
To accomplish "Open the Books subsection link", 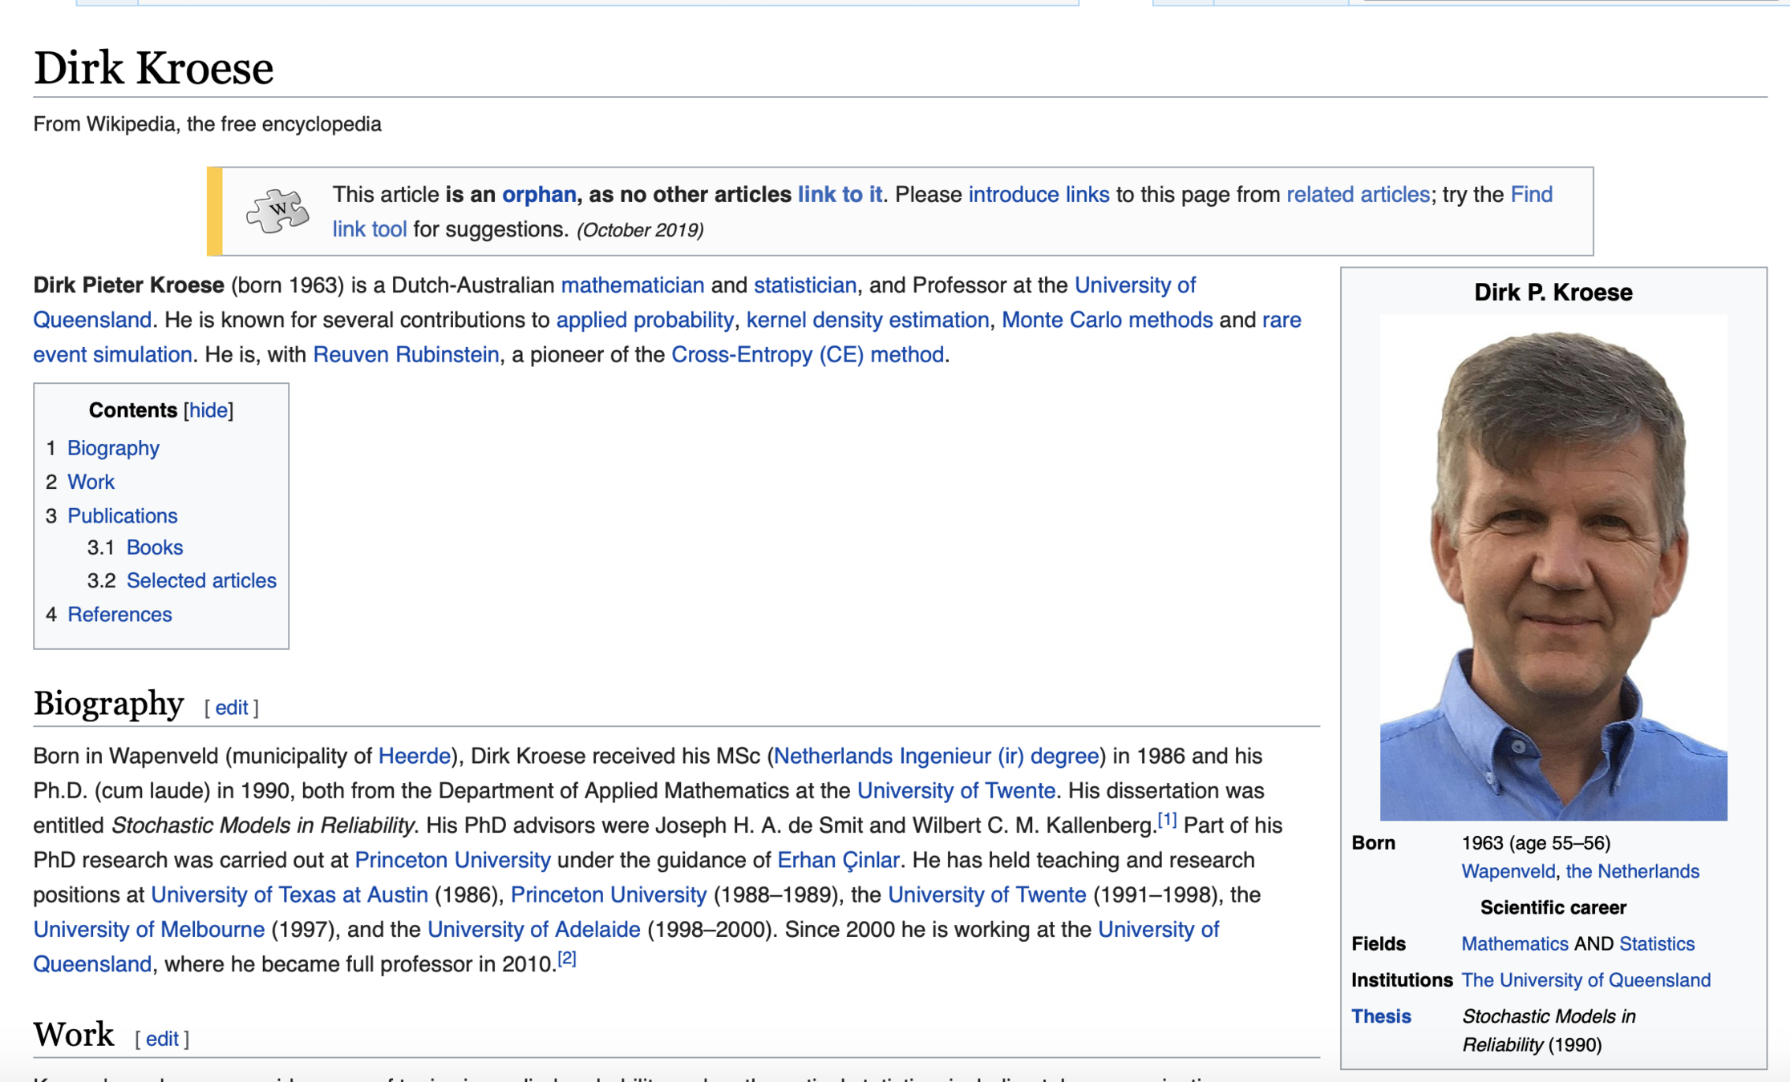I will [x=154, y=547].
